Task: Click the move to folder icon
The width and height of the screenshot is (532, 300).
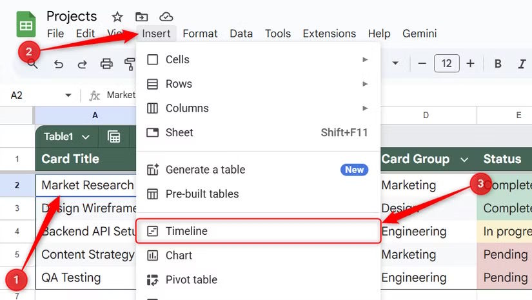Action: (141, 17)
